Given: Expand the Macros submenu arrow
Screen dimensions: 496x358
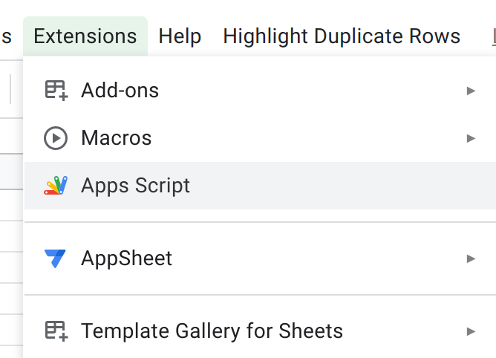Looking at the screenshot, I should click(471, 138).
